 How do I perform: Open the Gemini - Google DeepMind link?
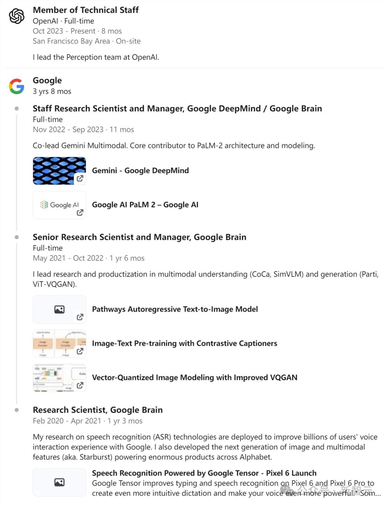140,171
